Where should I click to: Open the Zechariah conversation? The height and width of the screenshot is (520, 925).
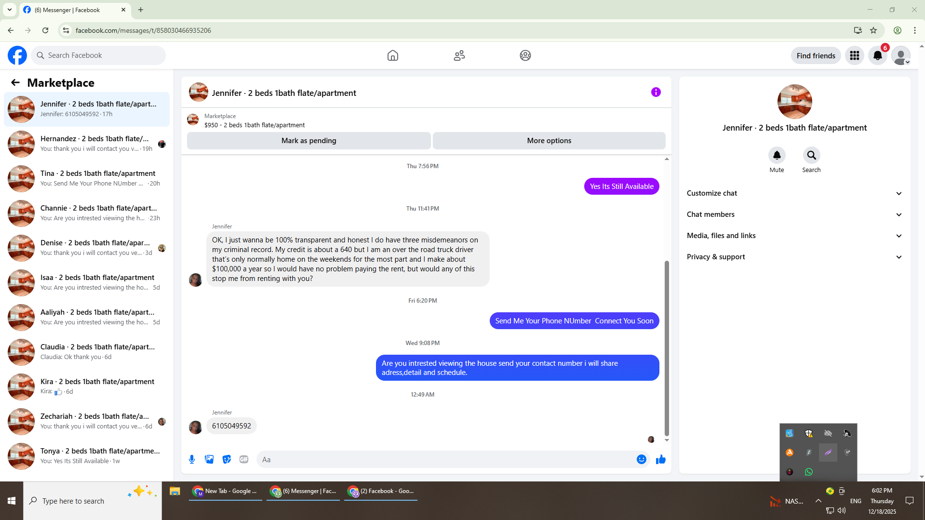[x=87, y=422]
